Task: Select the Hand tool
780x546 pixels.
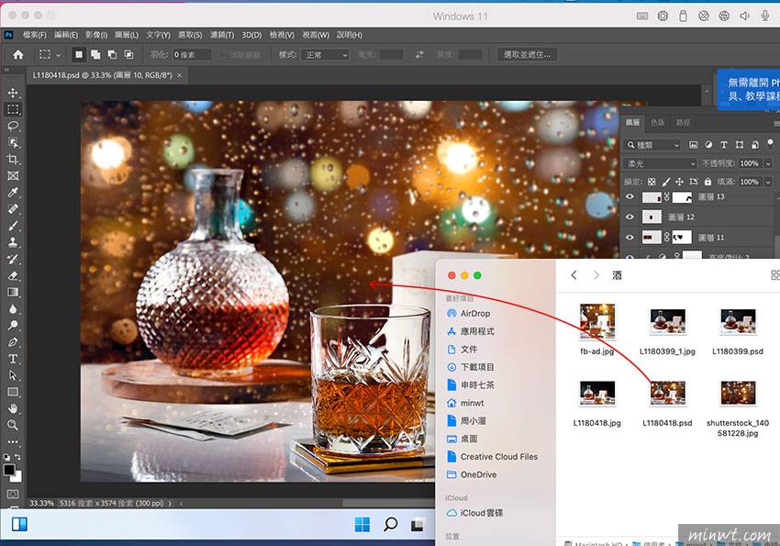Action: pos(13,408)
